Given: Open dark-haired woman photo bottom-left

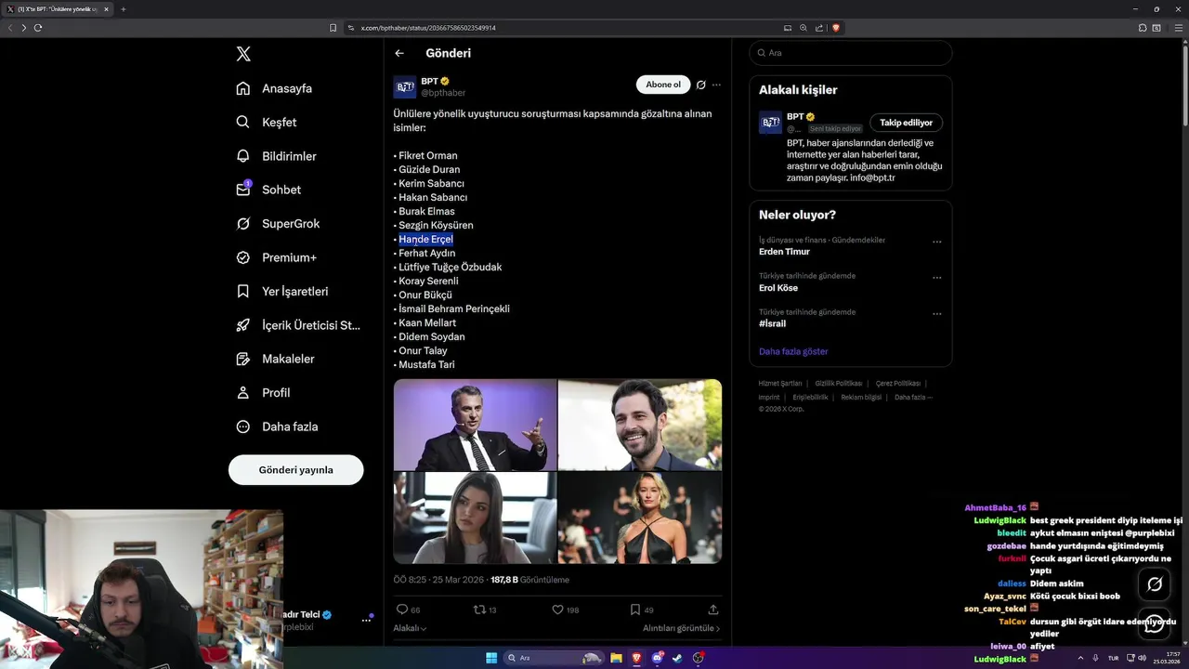Looking at the screenshot, I should pos(476,518).
